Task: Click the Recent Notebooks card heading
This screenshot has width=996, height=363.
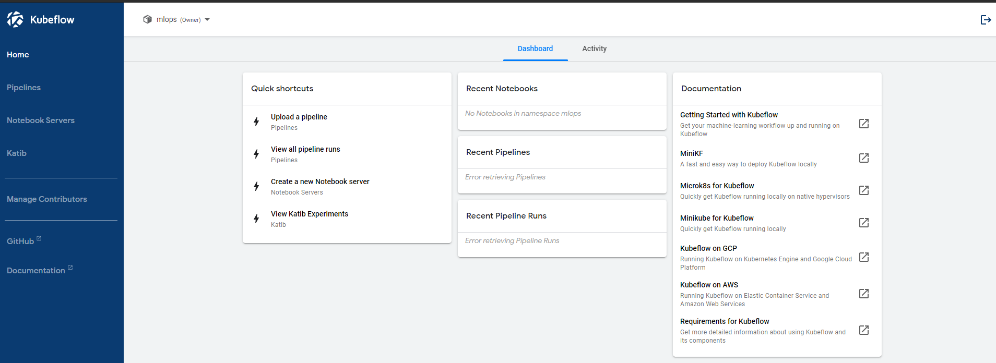Action: click(502, 89)
